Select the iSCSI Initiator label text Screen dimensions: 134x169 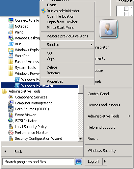(x=26, y=121)
